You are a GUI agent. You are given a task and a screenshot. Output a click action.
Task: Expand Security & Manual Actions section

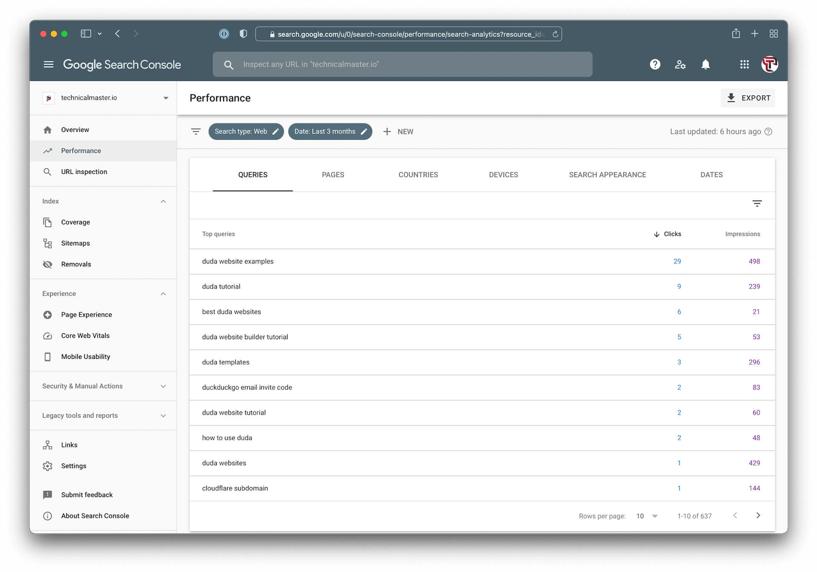pyautogui.click(x=163, y=386)
